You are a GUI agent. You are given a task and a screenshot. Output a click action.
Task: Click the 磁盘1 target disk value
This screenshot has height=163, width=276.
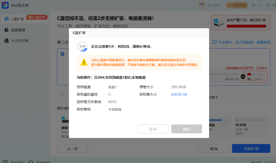(x=112, y=87)
